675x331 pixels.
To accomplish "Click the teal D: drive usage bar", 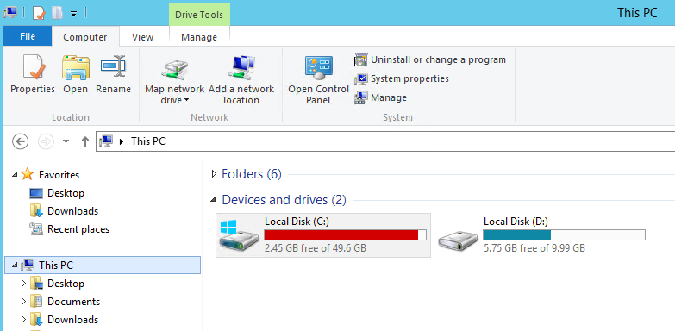I will pos(564,234).
